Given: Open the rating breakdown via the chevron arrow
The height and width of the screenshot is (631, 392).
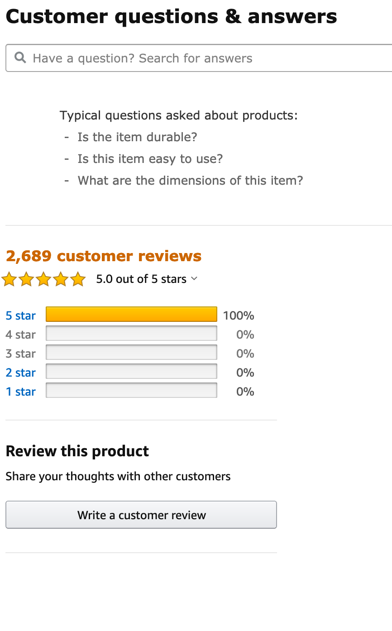Looking at the screenshot, I should tap(195, 279).
